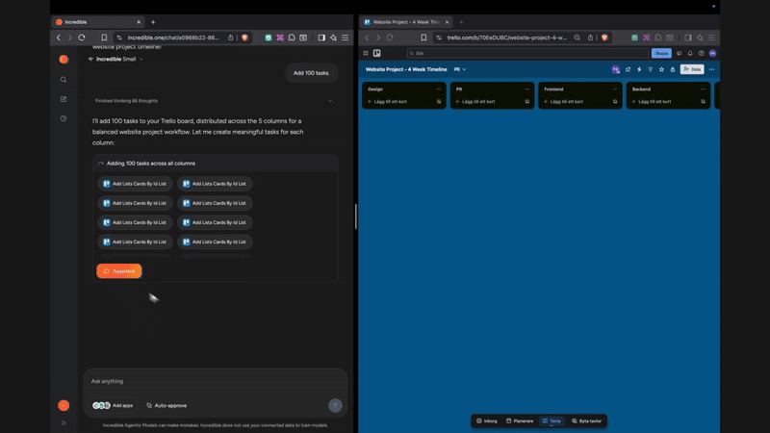Toggle the Auto-approve option
The image size is (770, 433).
click(x=167, y=406)
